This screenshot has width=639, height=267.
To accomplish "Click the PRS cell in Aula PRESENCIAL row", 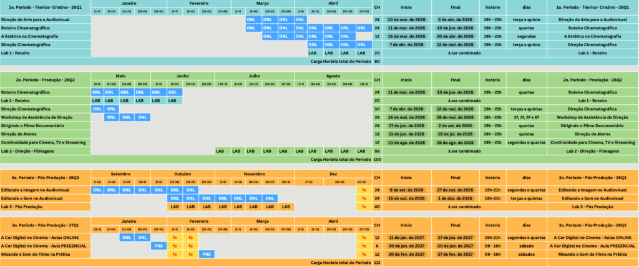I will [159, 246].
